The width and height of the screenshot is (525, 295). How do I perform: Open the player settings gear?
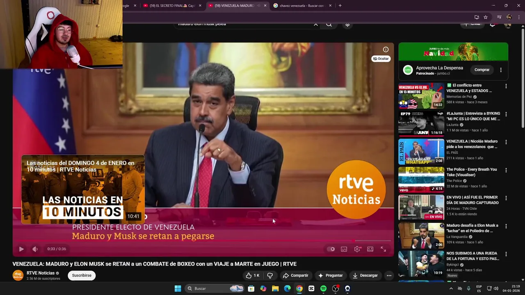point(357,249)
